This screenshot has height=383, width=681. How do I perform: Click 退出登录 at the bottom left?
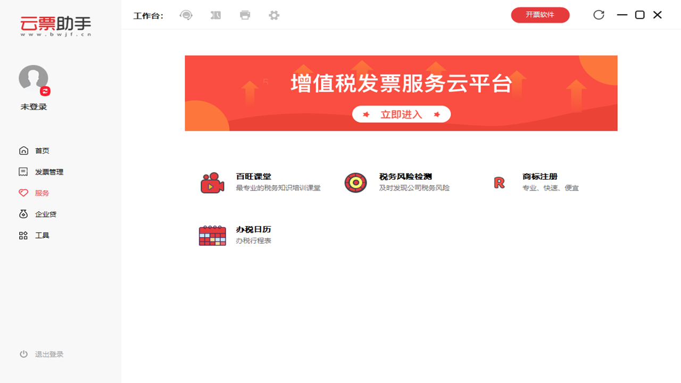point(50,354)
